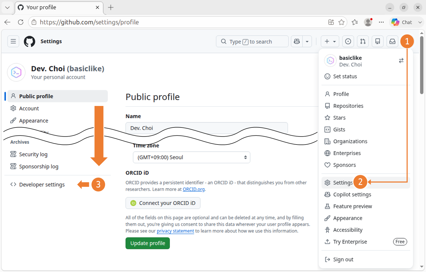This screenshot has height=272, width=426.
Task: Open Copilot chat icon in header
Action: pyautogui.click(x=297, y=41)
